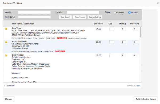The height and width of the screenshot is (104, 160).
Task: Edit unit price 25.00 for Sign Type 1
Action: pos(99,29)
